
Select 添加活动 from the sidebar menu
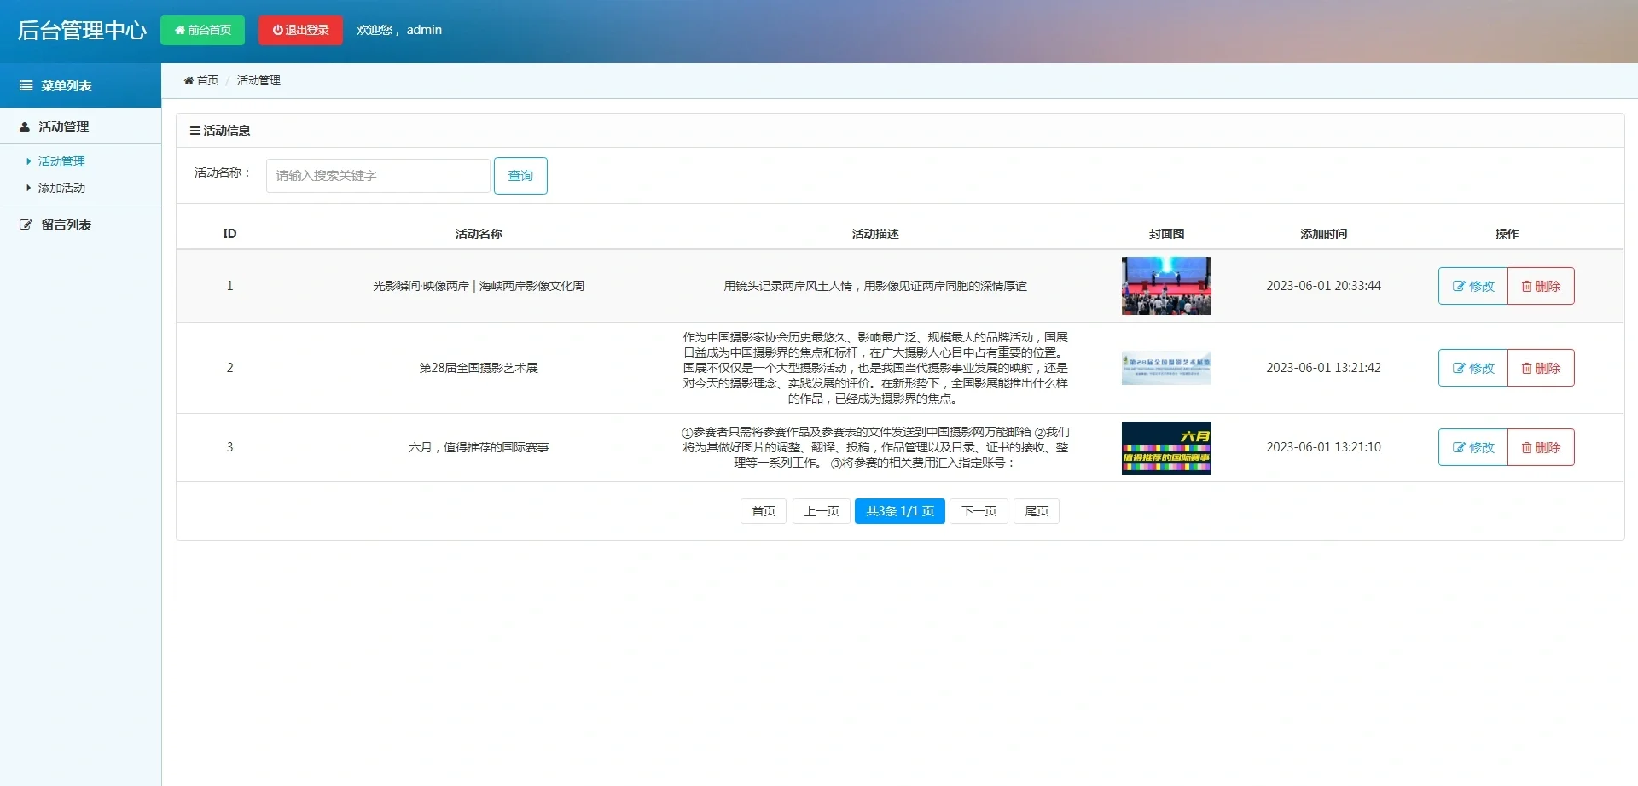pos(62,188)
